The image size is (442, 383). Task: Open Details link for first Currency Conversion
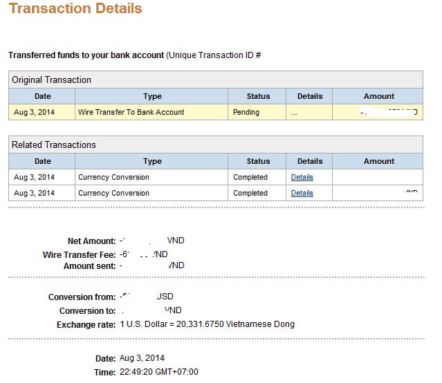point(302,177)
